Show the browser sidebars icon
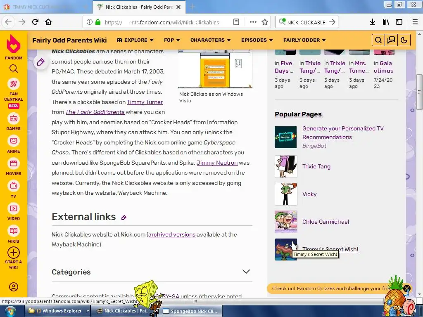The width and height of the screenshot is (423, 317). (x=399, y=22)
